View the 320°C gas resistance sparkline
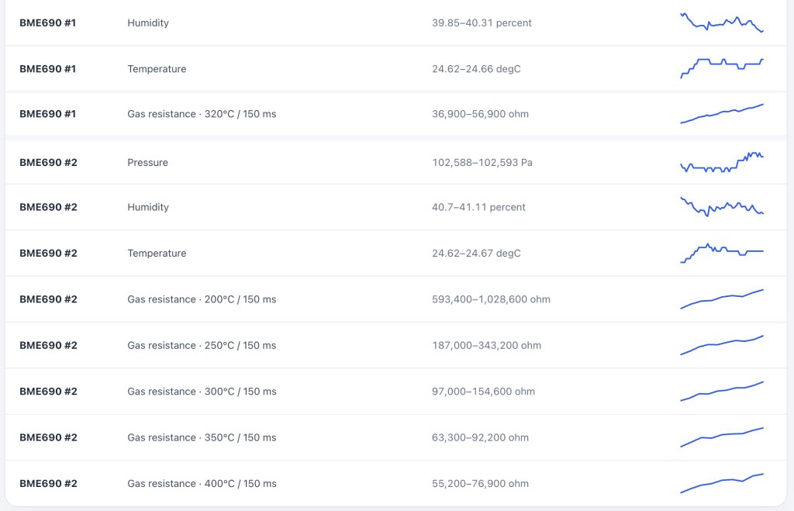The width and height of the screenshot is (794, 511). 722,114
